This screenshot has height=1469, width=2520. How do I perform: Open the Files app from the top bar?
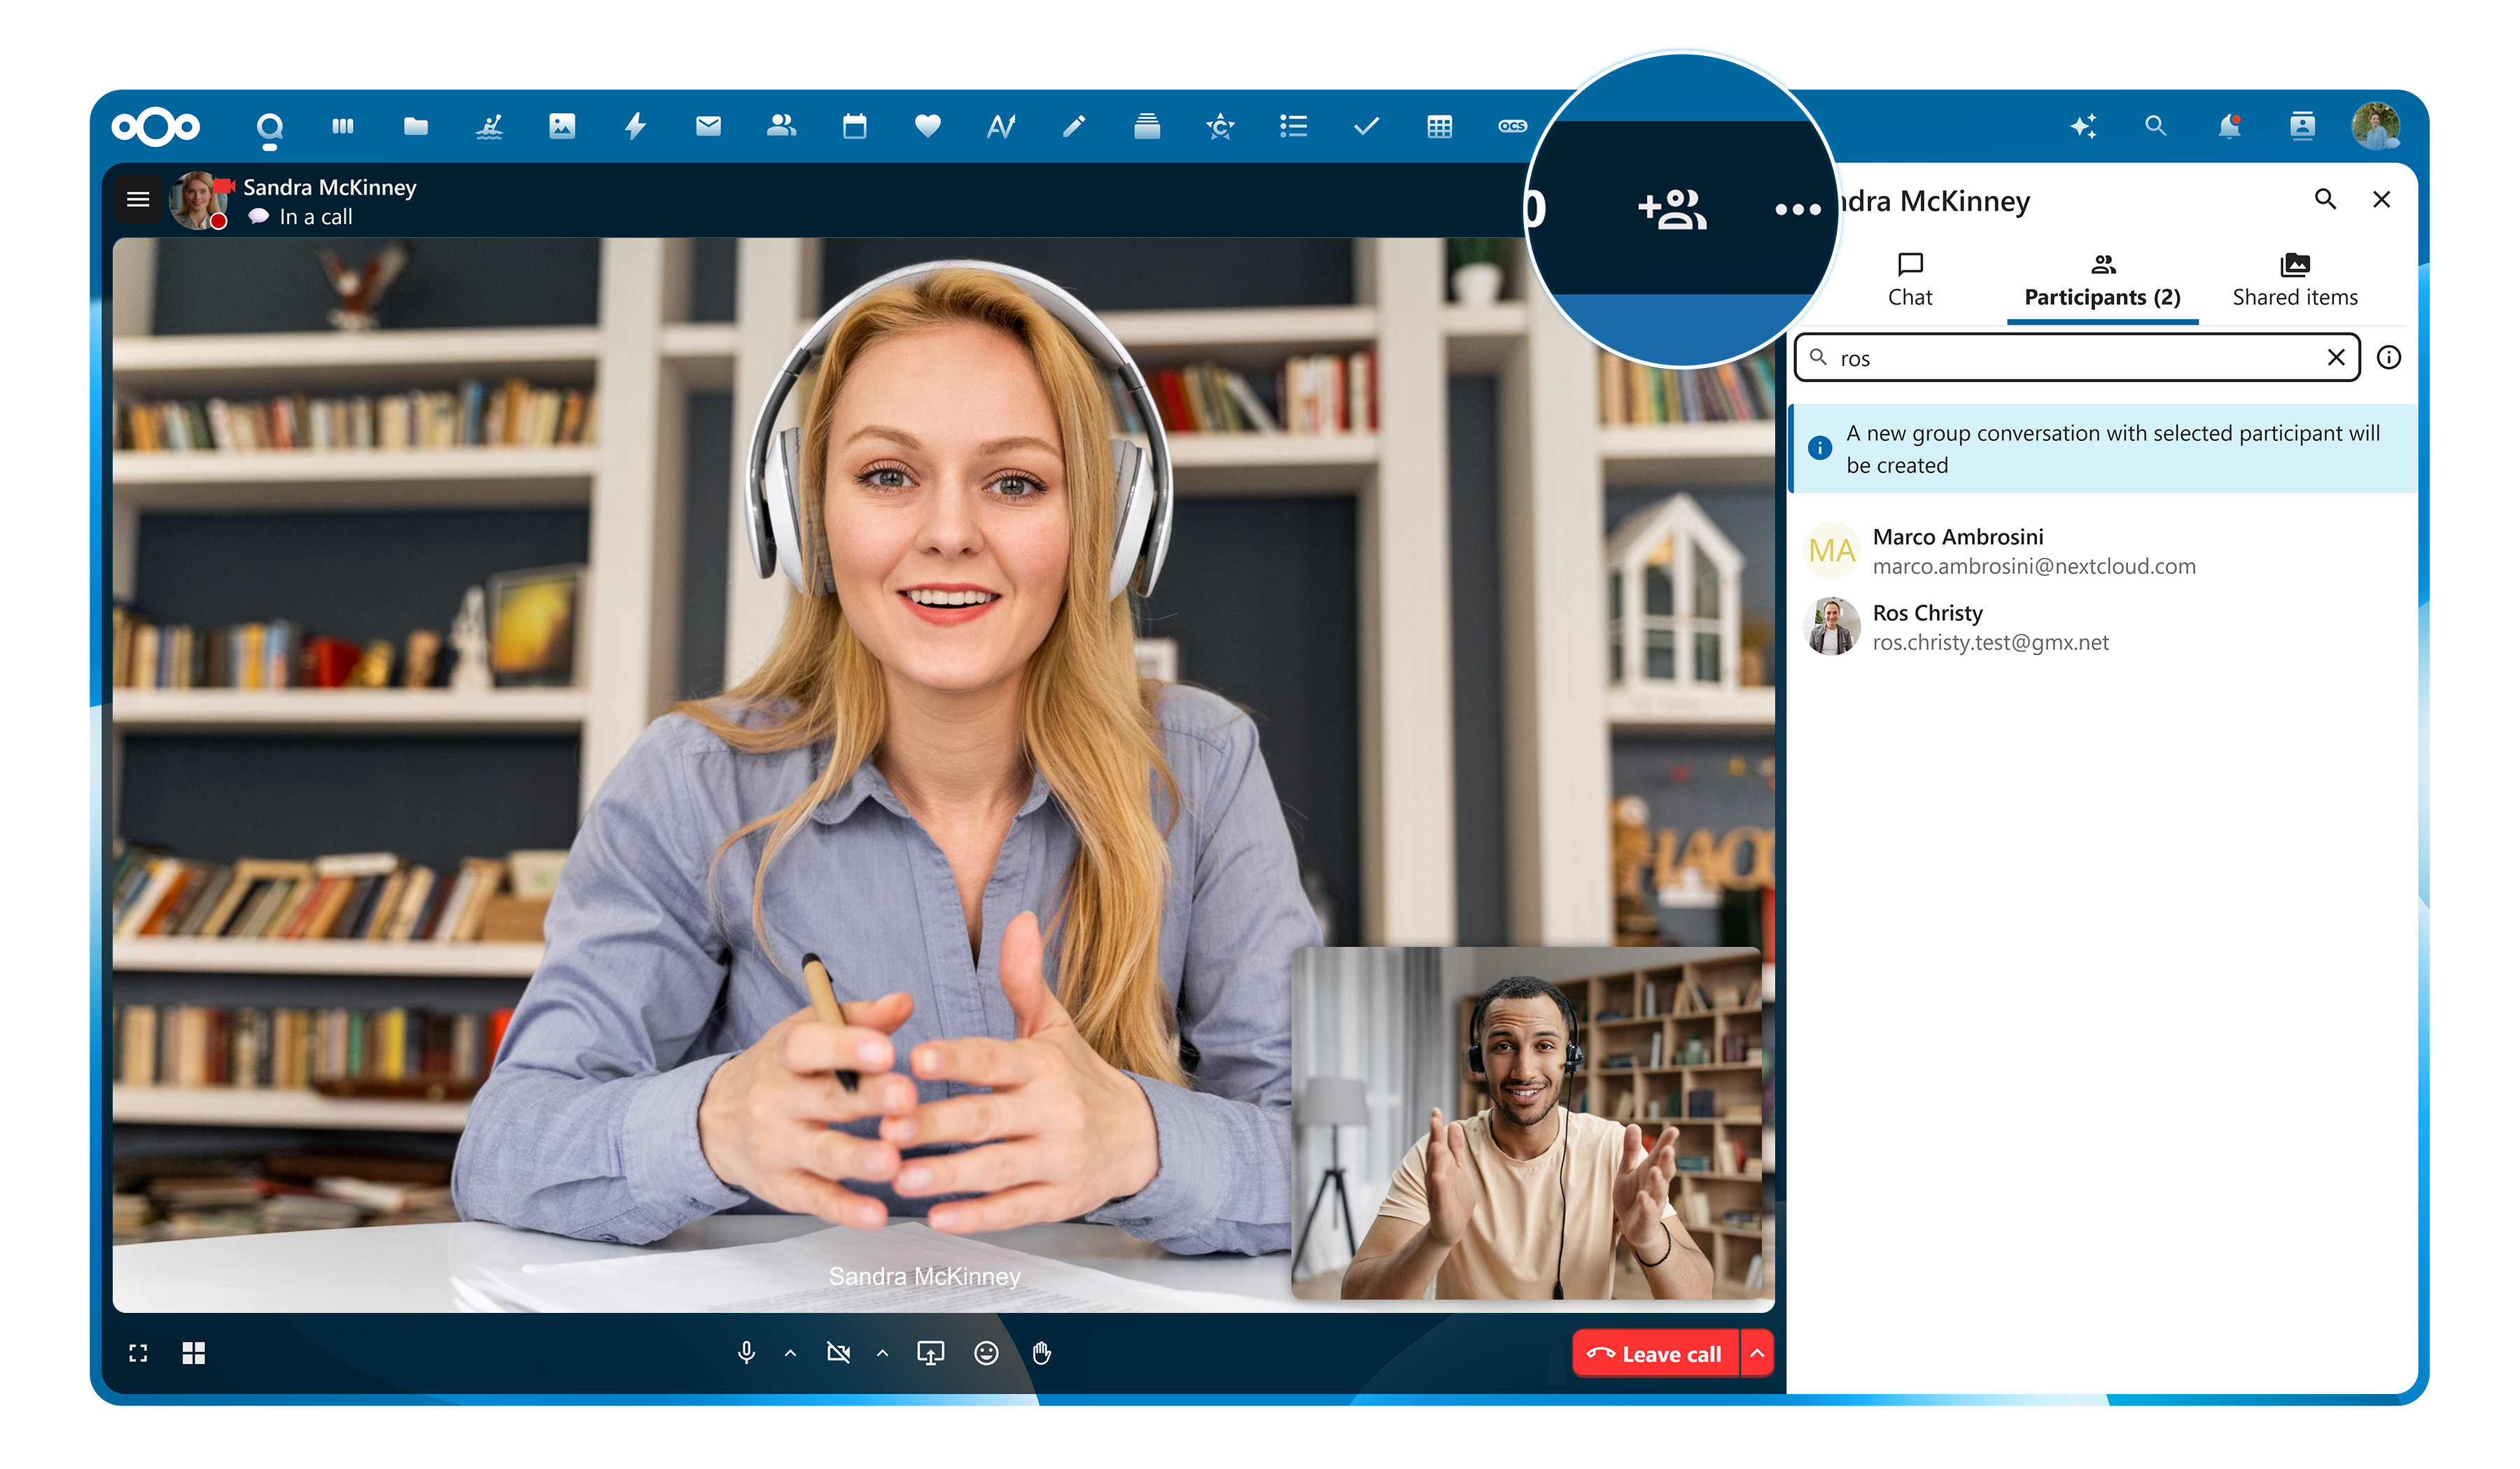click(x=415, y=126)
